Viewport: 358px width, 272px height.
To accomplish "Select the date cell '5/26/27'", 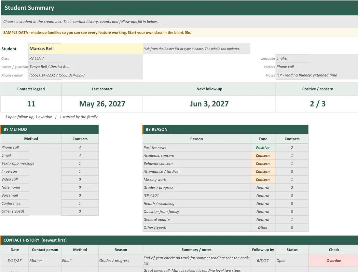I will 15,261.
